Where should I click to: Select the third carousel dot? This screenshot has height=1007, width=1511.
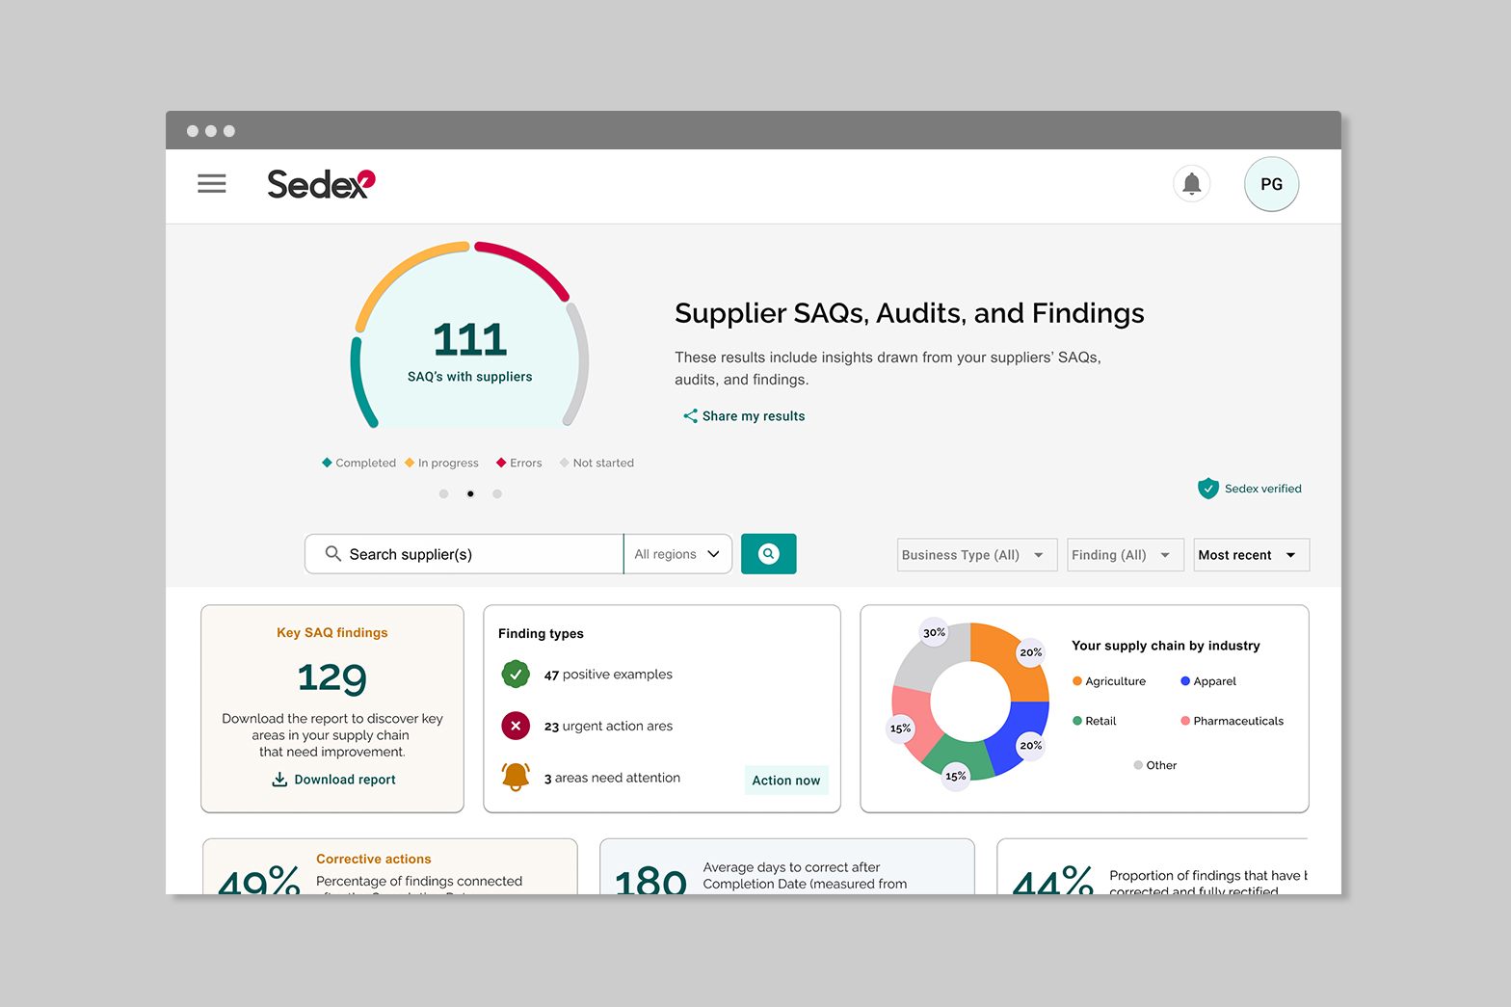497,493
